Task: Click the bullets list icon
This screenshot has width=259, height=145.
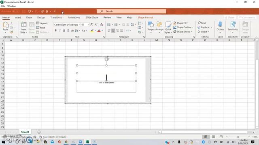Action: tap(109, 25)
